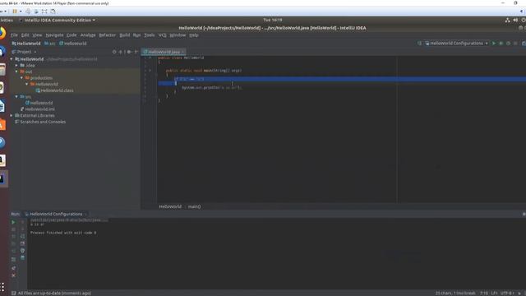Collapse the HelloWorld project root node
Screen dimensions: 526x296
(12, 59)
